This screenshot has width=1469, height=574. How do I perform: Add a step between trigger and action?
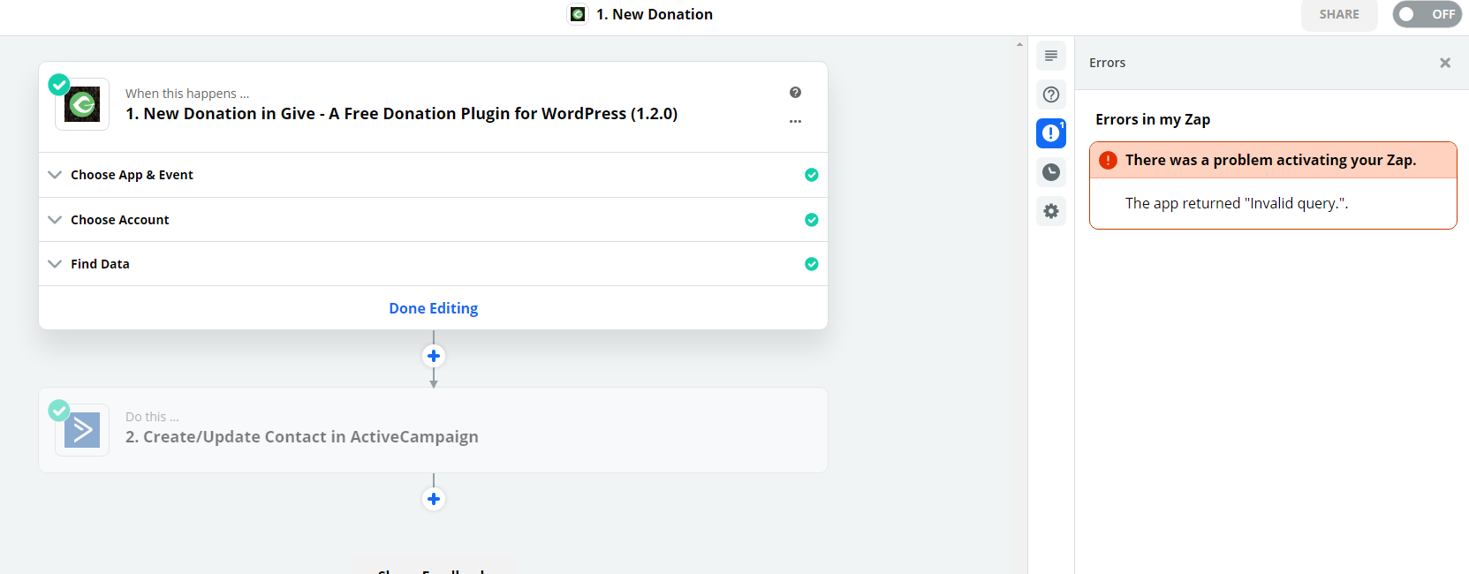(x=434, y=356)
